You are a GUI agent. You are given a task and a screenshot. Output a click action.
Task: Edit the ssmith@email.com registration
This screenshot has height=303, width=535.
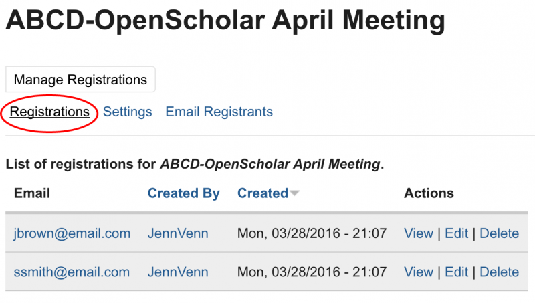click(x=457, y=272)
